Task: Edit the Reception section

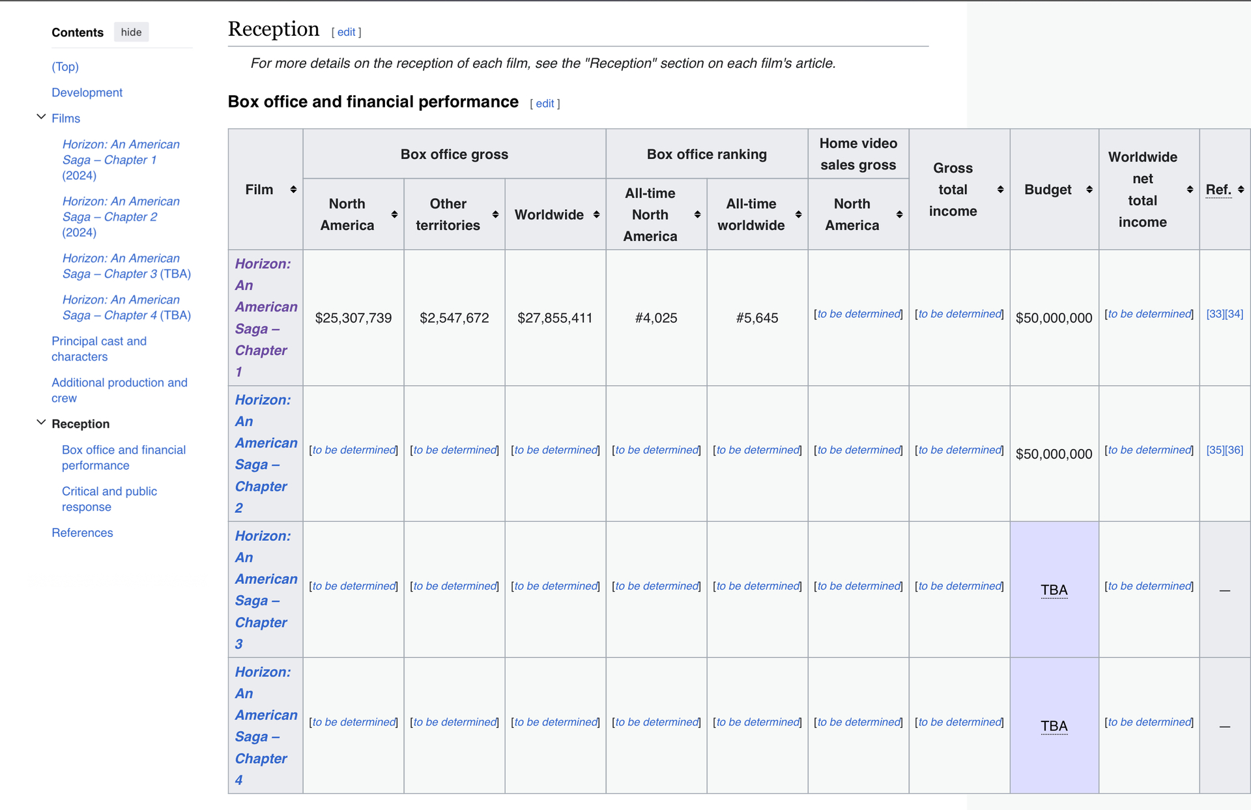Action: [346, 32]
